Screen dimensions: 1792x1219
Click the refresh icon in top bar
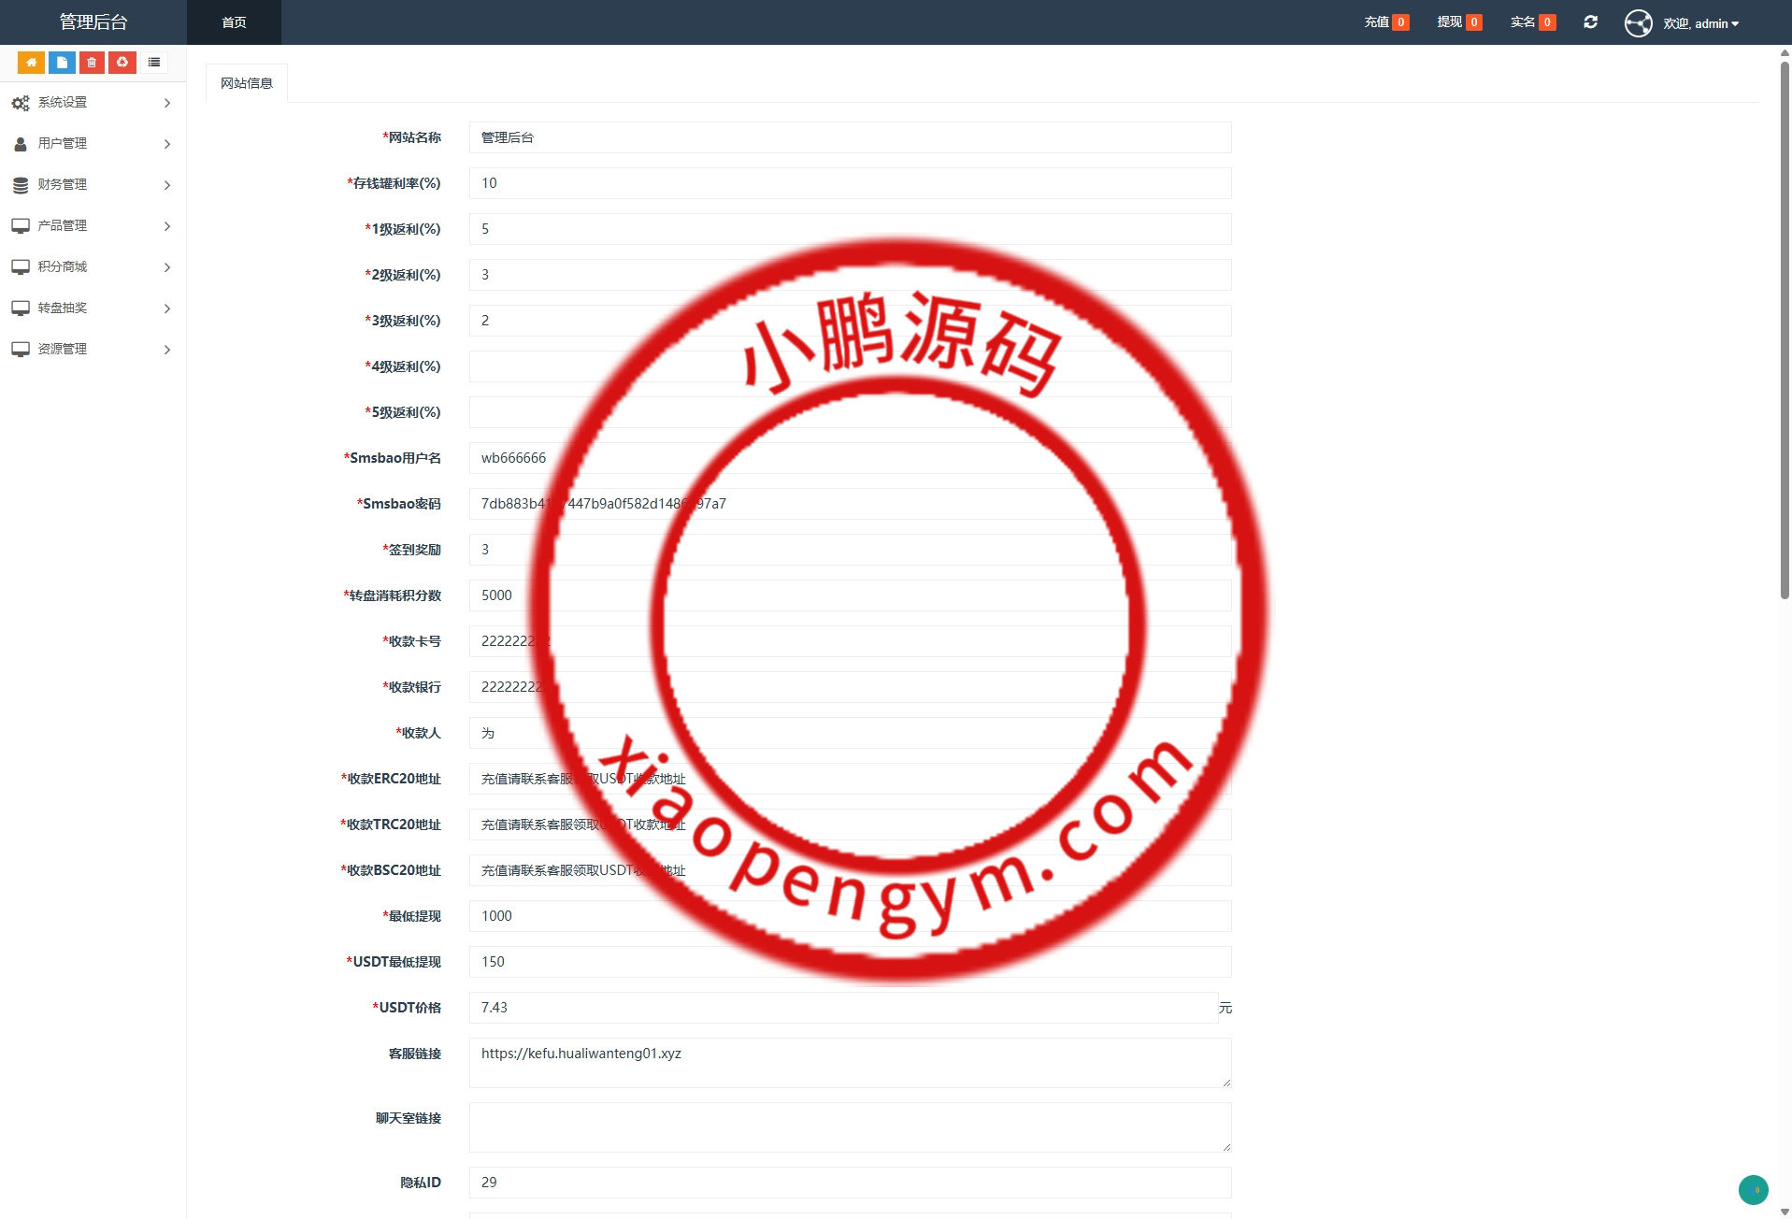pyautogui.click(x=1590, y=22)
